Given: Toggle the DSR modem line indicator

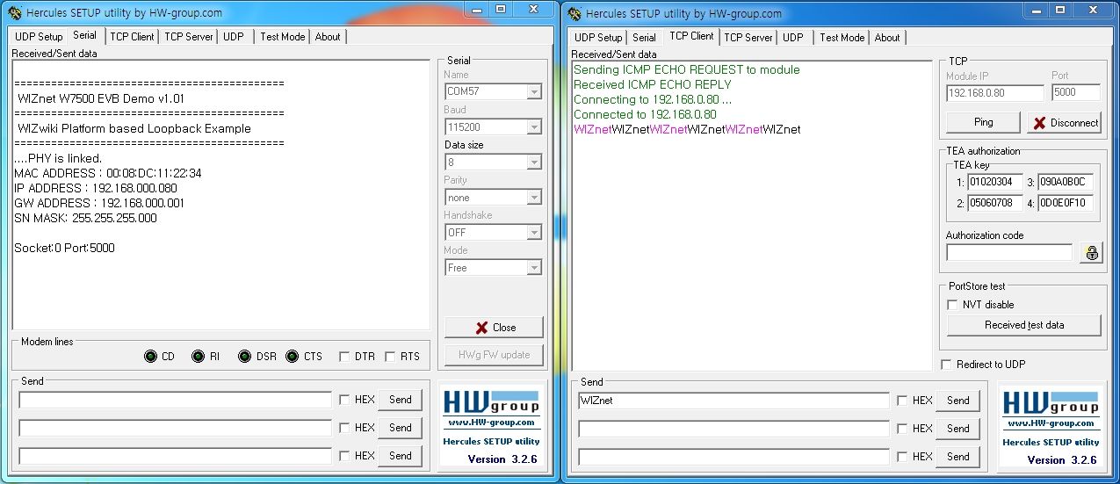Looking at the screenshot, I should coord(244,357).
